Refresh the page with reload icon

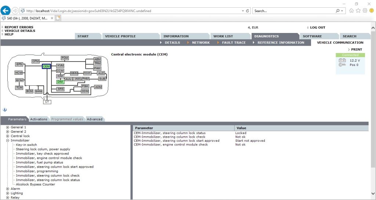[x=247, y=11]
